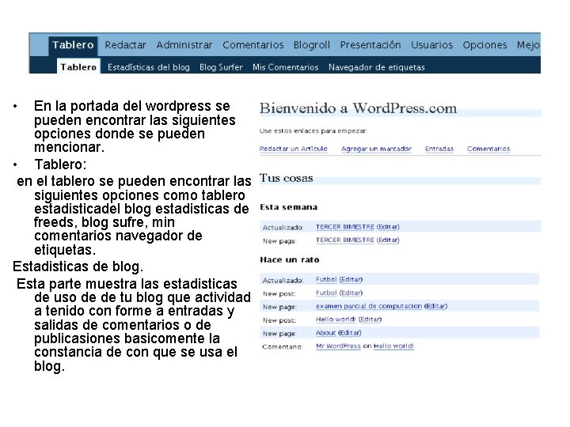The height and width of the screenshot is (427, 570).
Task: Open Estadísticas del blog submenu
Action: coord(149,67)
